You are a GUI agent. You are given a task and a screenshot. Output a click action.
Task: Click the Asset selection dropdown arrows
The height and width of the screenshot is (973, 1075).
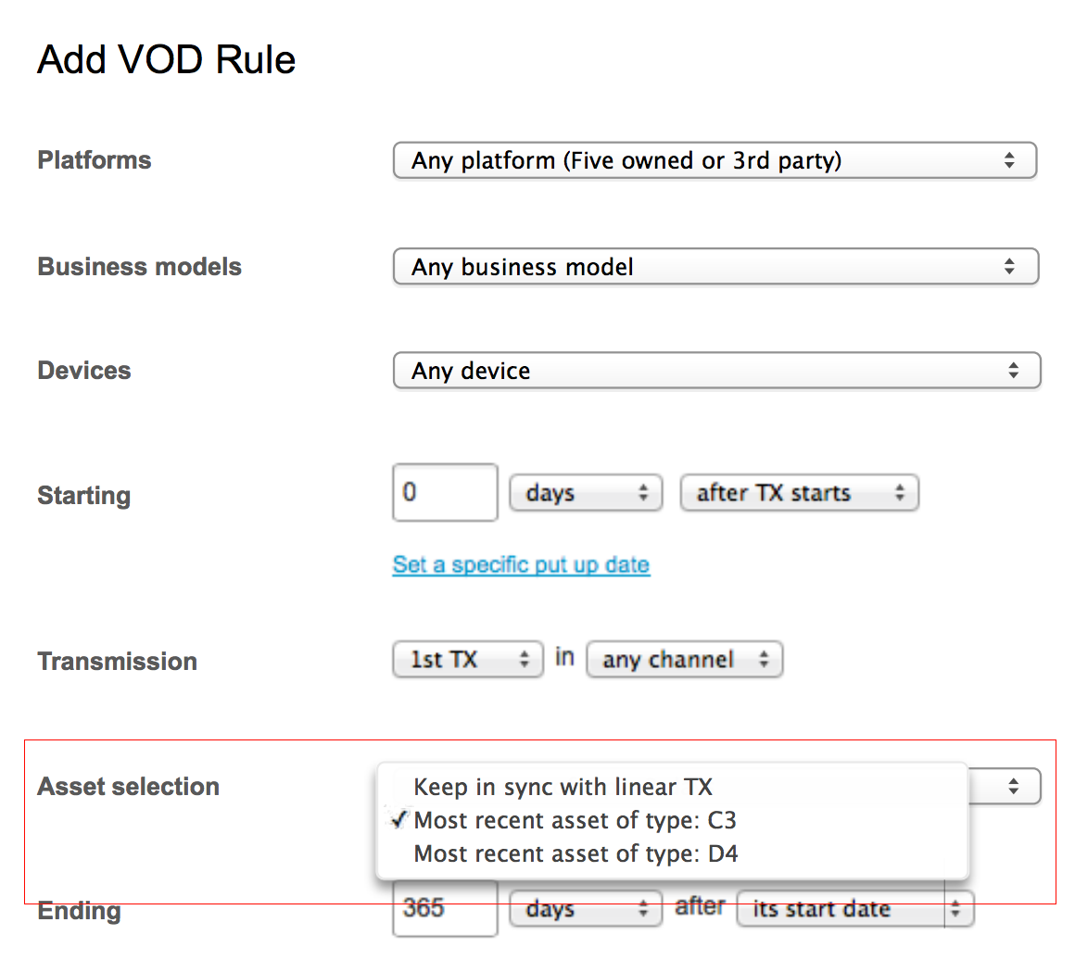pos(1013,787)
